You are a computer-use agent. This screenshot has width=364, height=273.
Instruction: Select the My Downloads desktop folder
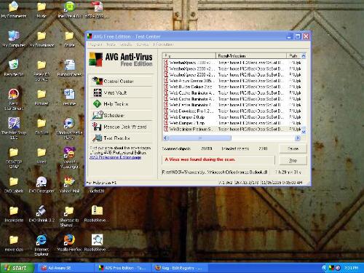pos(41,39)
